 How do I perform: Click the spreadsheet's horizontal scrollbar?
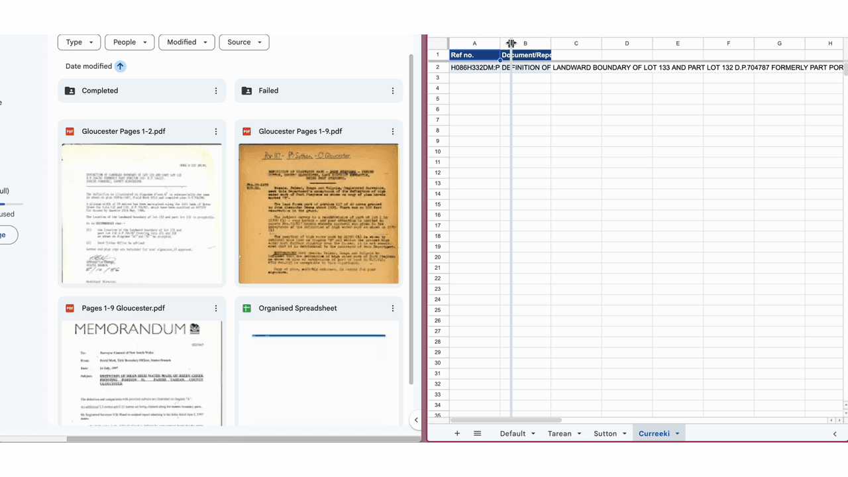506,420
